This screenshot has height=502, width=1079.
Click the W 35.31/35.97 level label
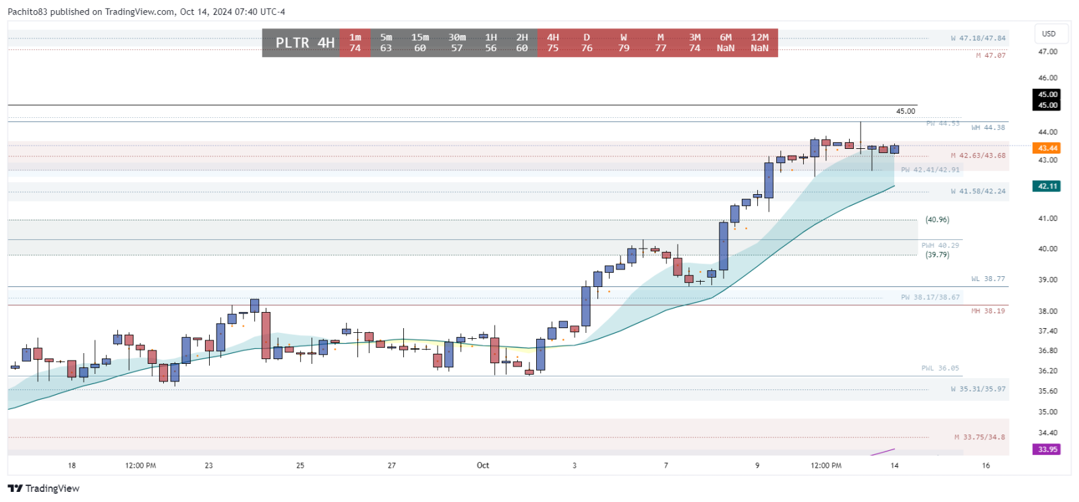pyautogui.click(x=978, y=389)
